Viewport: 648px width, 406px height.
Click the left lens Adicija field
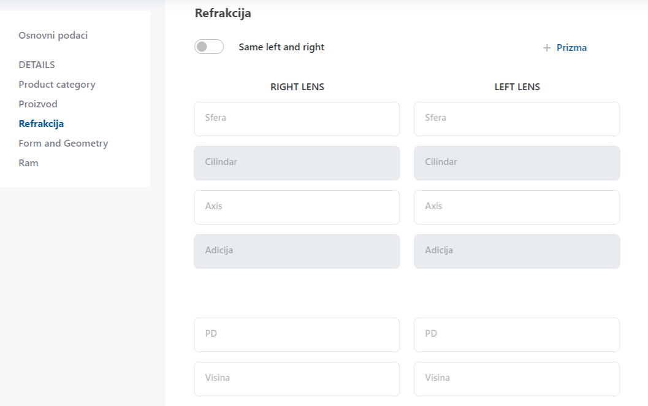click(x=517, y=251)
